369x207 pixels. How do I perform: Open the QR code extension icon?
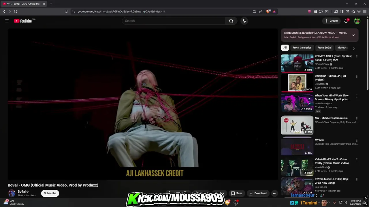click(x=315, y=11)
